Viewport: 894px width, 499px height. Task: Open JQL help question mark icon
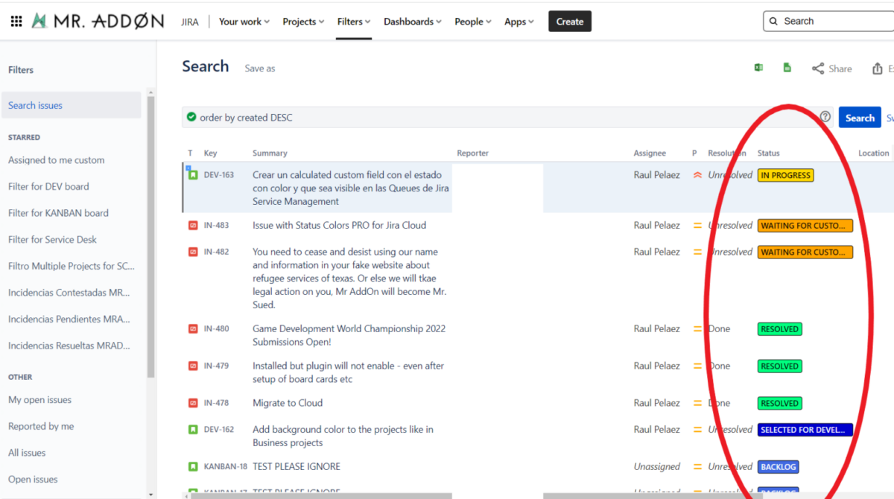coord(825,117)
